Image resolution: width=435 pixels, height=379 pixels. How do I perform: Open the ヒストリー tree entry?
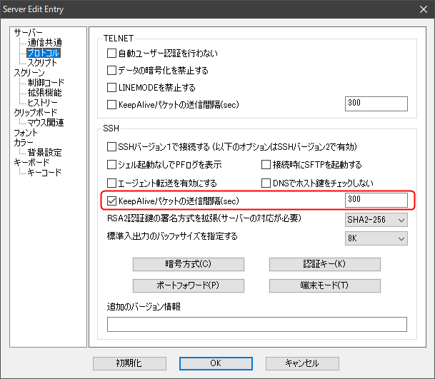[42, 103]
